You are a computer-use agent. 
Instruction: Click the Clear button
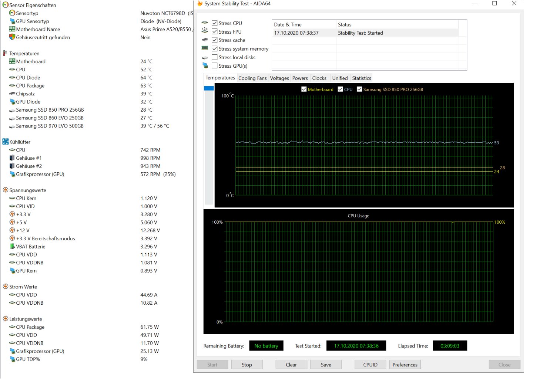click(291, 365)
